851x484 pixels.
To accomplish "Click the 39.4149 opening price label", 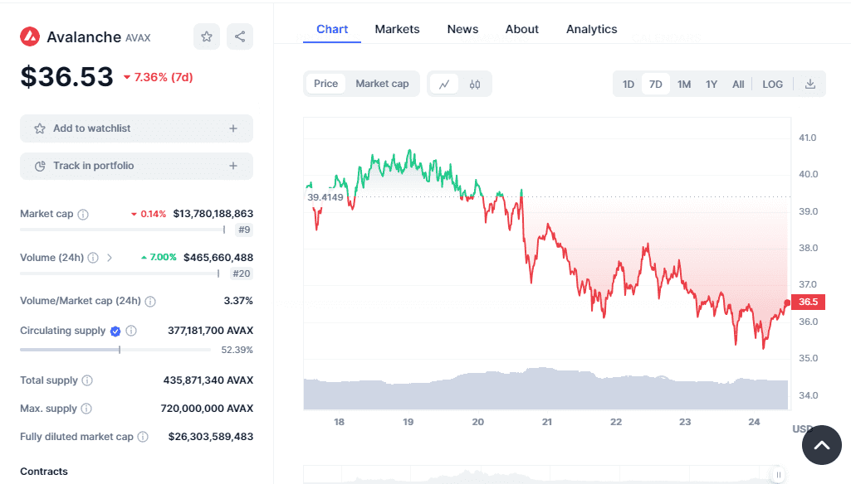I will click(x=325, y=197).
